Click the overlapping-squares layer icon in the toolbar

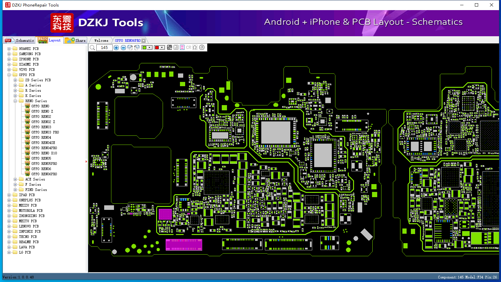170,48
